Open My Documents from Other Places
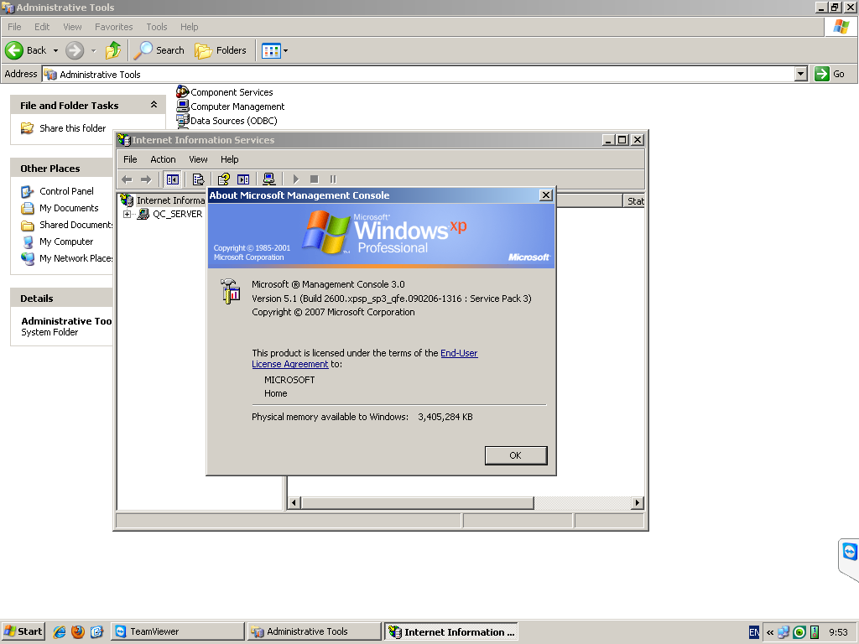Image resolution: width=859 pixels, height=644 pixels. point(60,208)
